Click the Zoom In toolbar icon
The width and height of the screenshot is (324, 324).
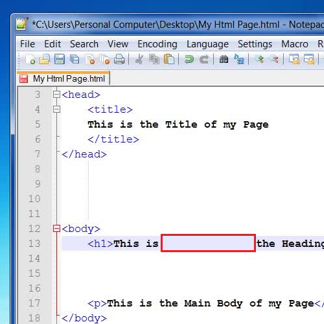[259, 59]
